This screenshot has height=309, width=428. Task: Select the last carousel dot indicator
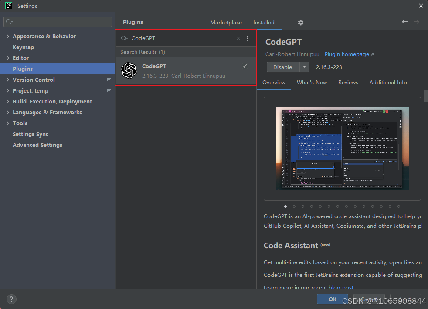click(x=399, y=206)
